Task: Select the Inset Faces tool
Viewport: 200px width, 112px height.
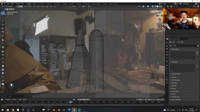Action: (3, 52)
